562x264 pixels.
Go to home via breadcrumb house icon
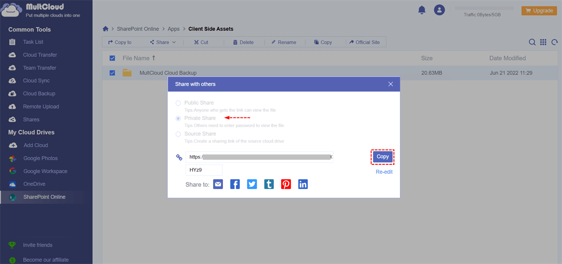click(x=105, y=29)
